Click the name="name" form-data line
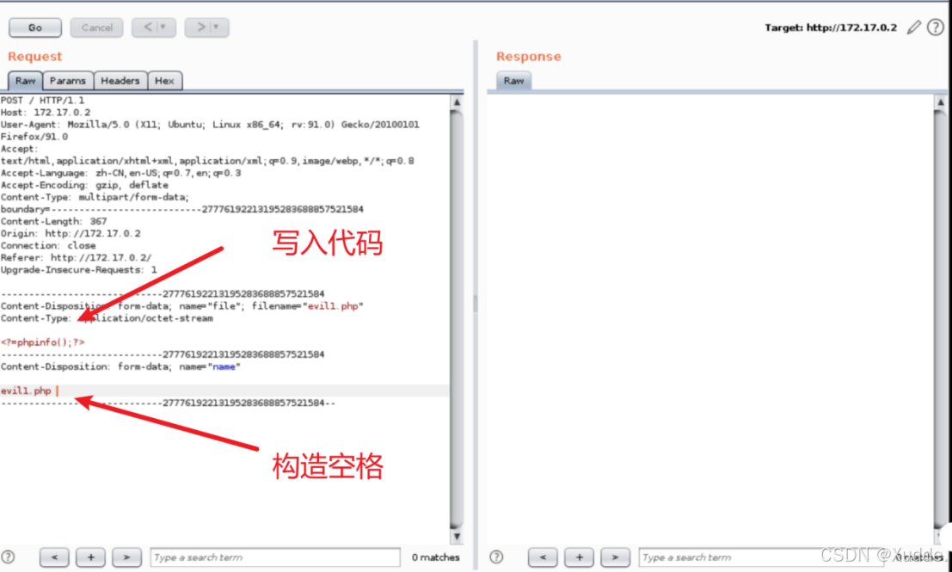The width and height of the screenshot is (952, 572). click(120, 366)
